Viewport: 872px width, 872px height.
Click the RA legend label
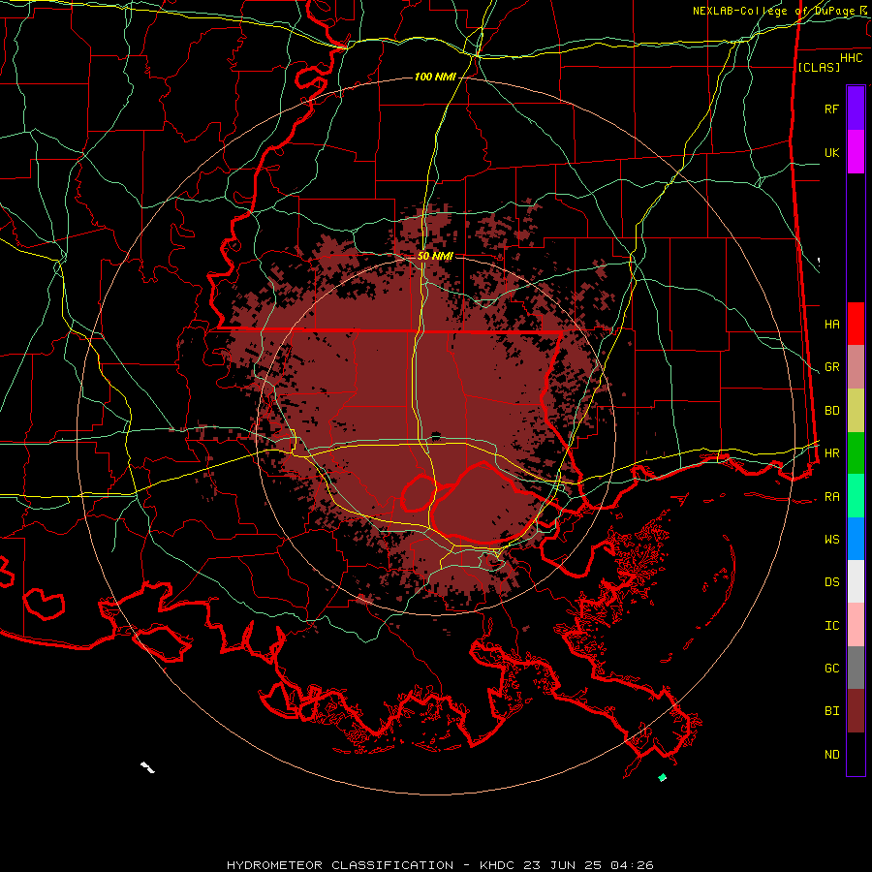831,496
